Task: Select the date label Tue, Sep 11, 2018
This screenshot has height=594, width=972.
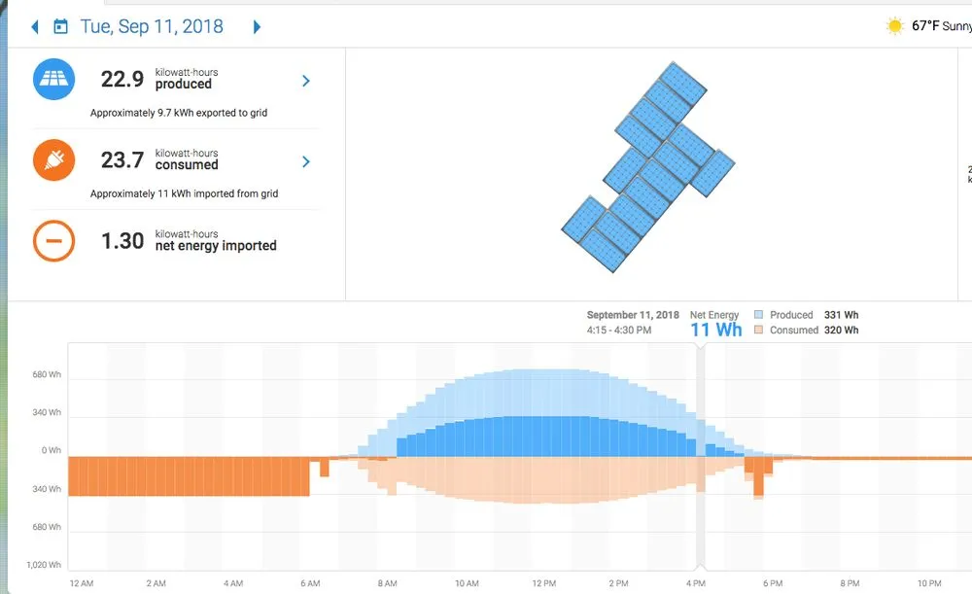Action: pos(151,27)
